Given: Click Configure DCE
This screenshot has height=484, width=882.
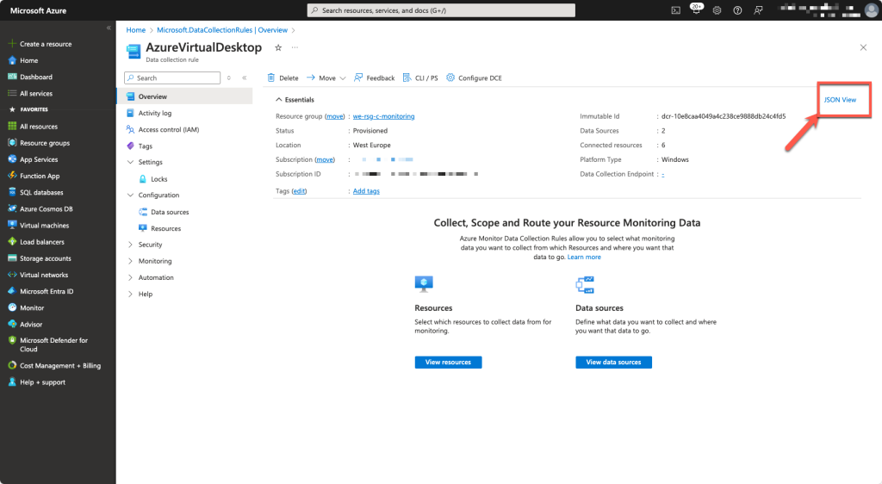Looking at the screenshot, I should click(474, 78).
